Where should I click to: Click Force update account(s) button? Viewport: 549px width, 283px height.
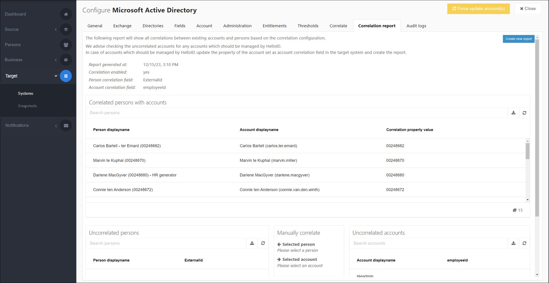[478, 9]
